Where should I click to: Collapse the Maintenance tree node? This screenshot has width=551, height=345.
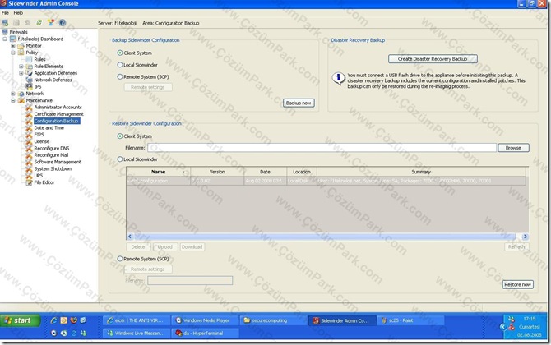[13, 100]
